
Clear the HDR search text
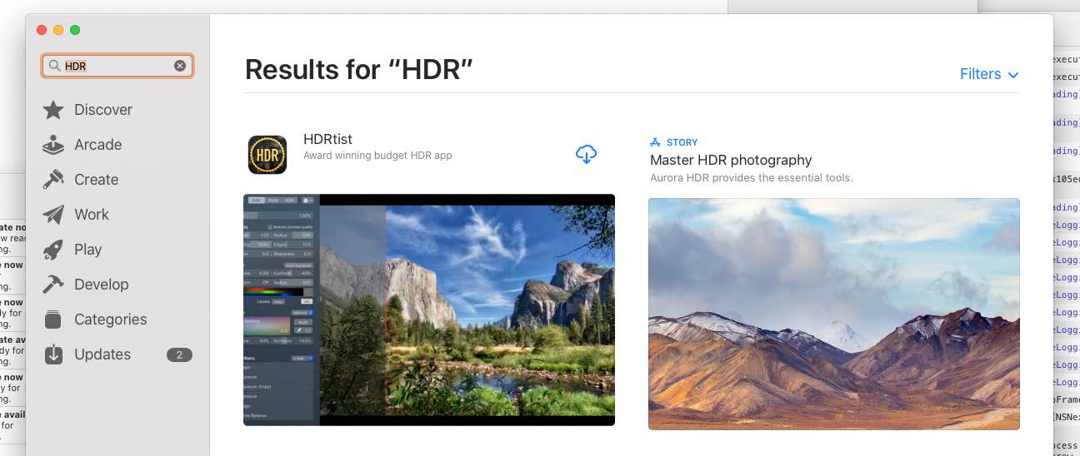[x=180, y=67]
